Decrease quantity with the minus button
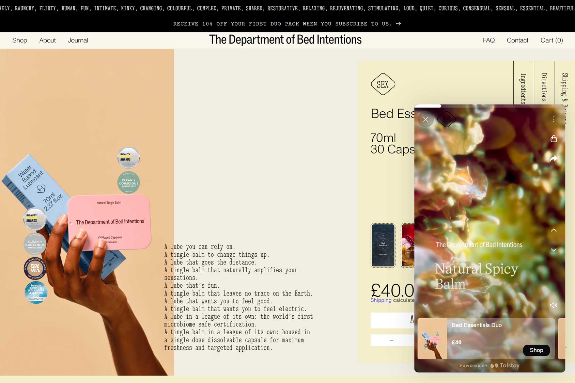Screen dimensions: 575x383 tap(391, 340)
